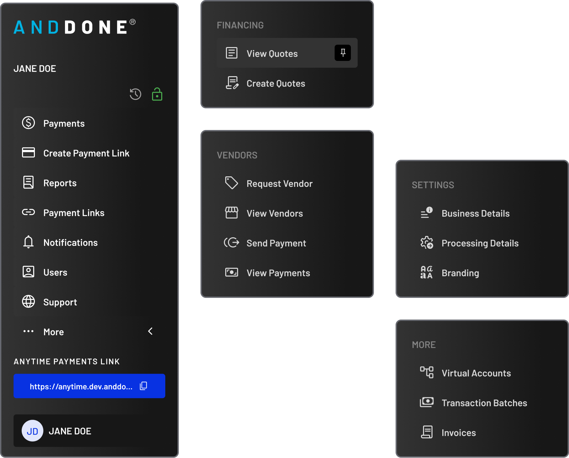Select Transaction Batches under More
Image resolution: width=569 pixels, height=458 pixels.
pos(484,402)
